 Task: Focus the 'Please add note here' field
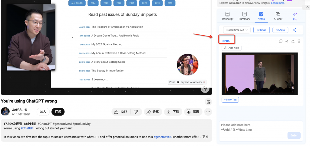[x=261, y=127]
